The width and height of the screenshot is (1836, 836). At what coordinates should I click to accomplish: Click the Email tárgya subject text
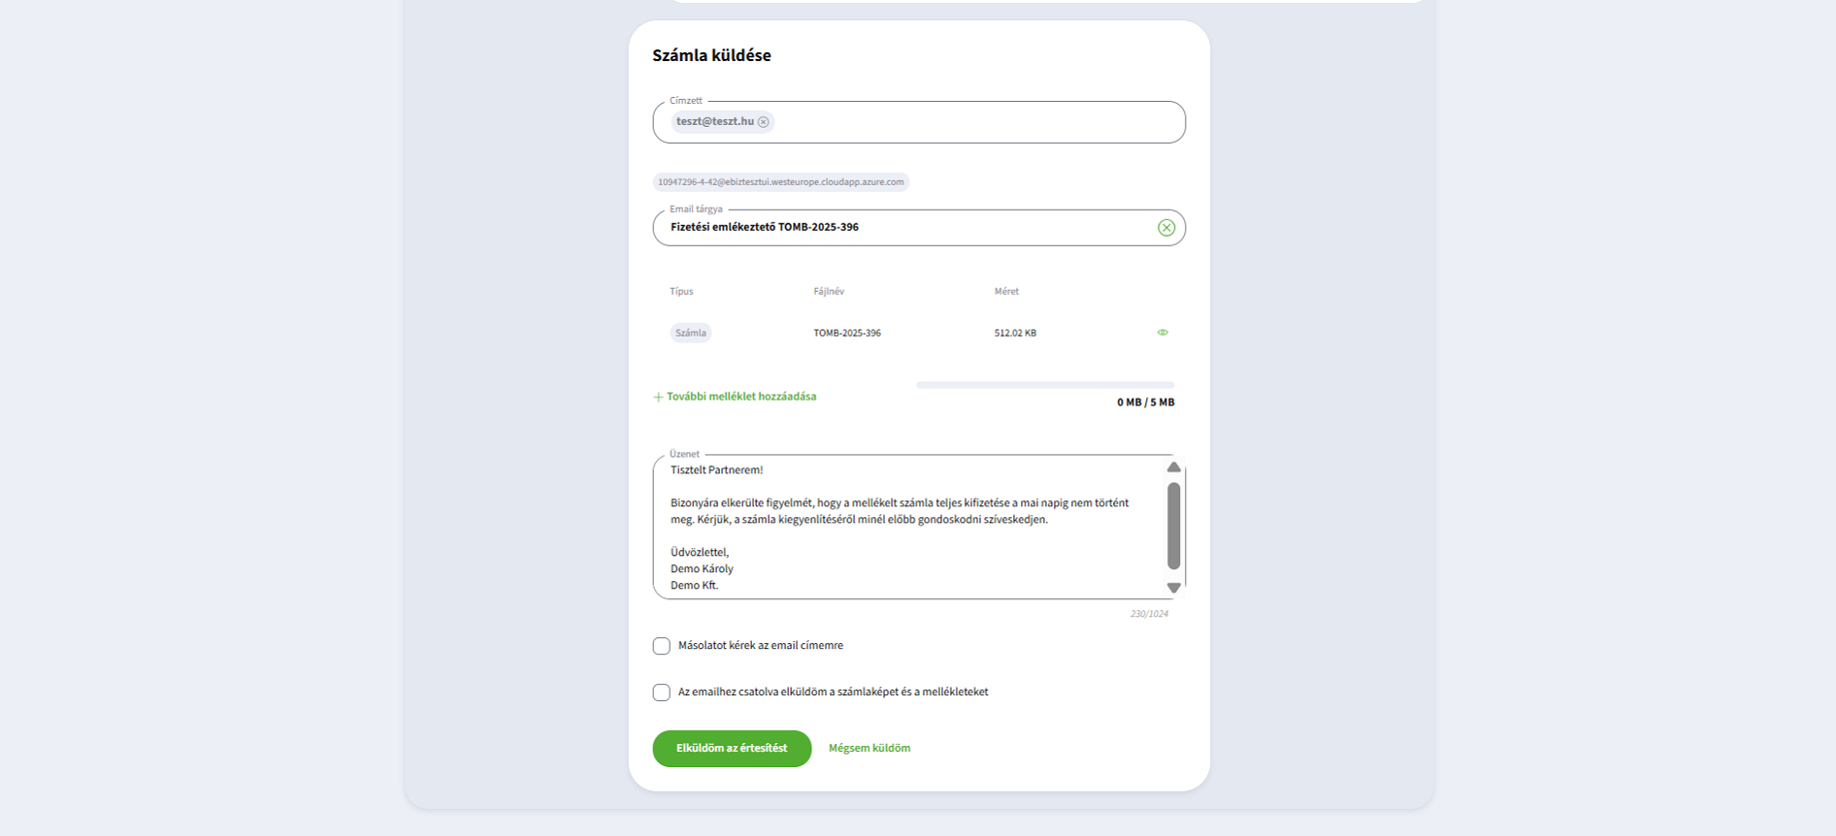click(765, 227)
